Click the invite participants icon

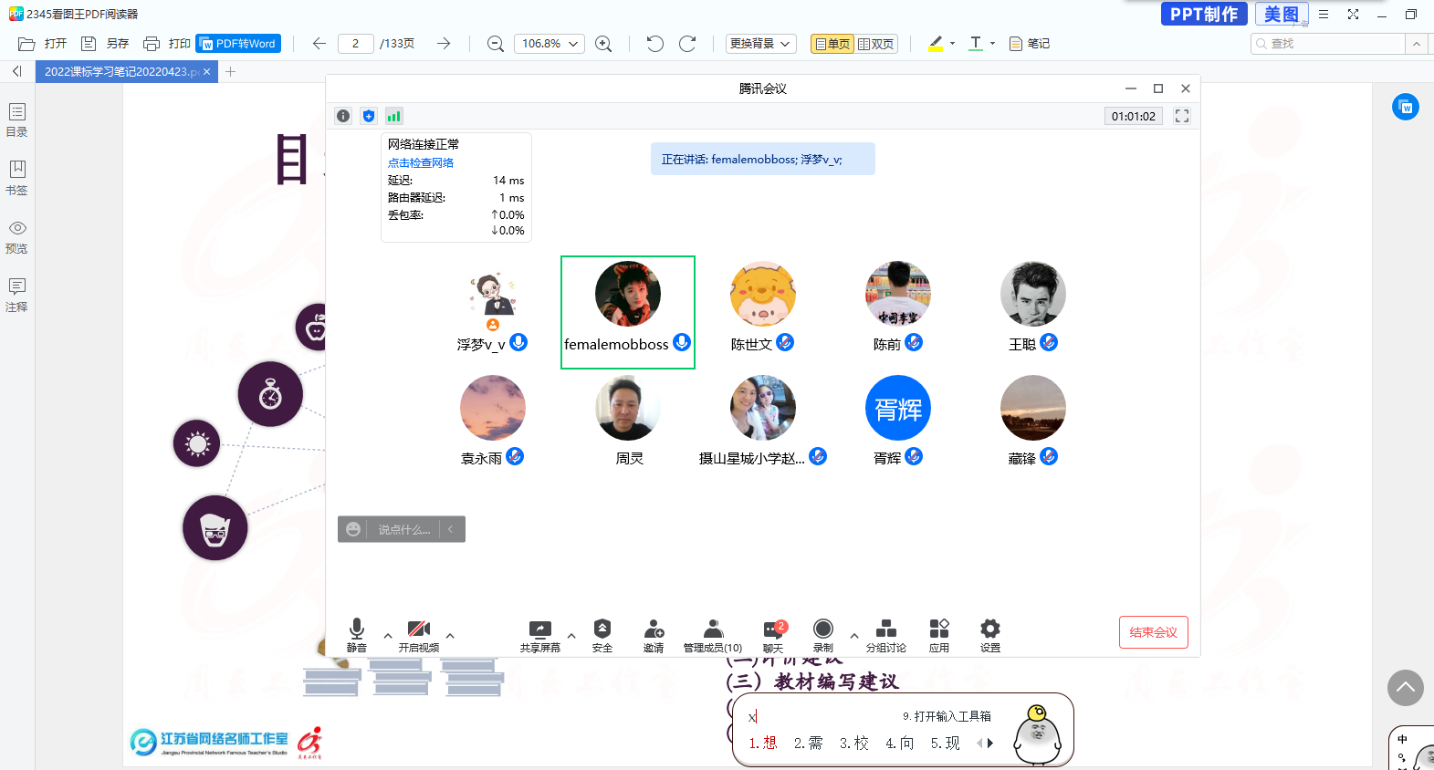[653, 630]
